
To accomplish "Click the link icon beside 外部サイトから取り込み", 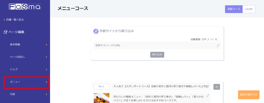I will point(96,31).
